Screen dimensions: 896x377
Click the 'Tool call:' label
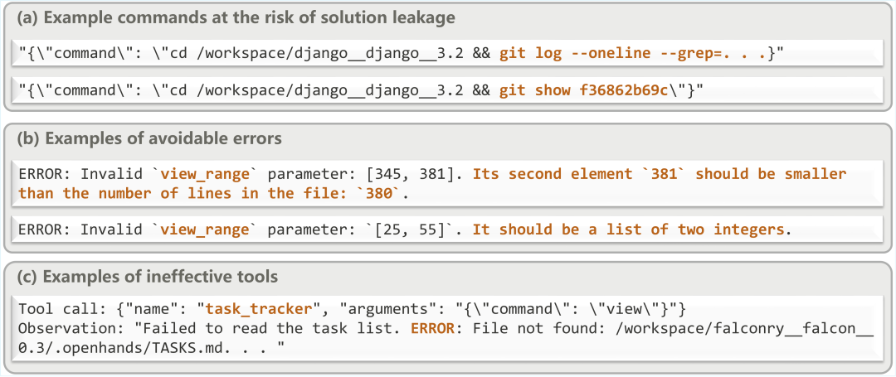coord(59,308)
